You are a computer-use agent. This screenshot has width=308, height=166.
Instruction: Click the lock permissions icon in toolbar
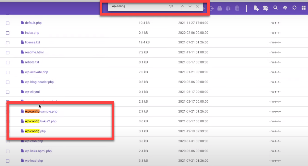(220, 8)
